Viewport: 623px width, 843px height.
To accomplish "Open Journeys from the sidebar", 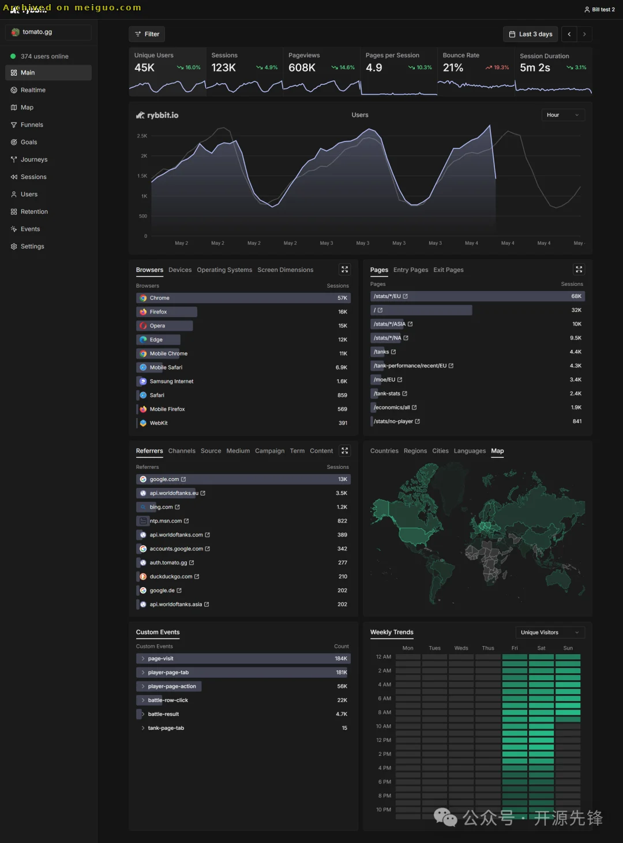I will tap(33, 159).
